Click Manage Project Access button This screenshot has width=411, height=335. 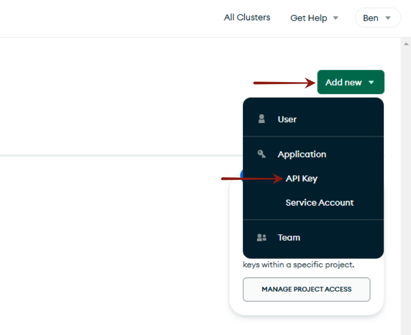click(x=306, y=289)
